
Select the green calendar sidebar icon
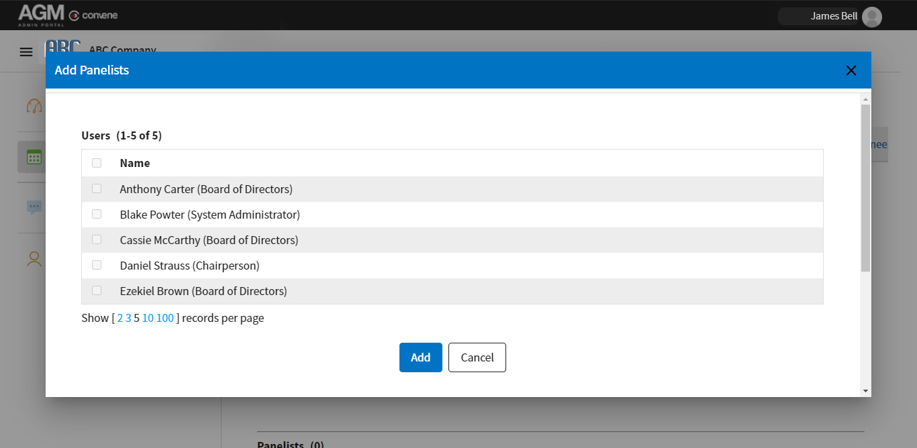33,156
